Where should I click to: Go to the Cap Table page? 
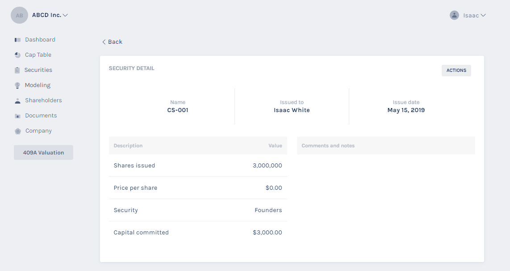tap(38, 55)
